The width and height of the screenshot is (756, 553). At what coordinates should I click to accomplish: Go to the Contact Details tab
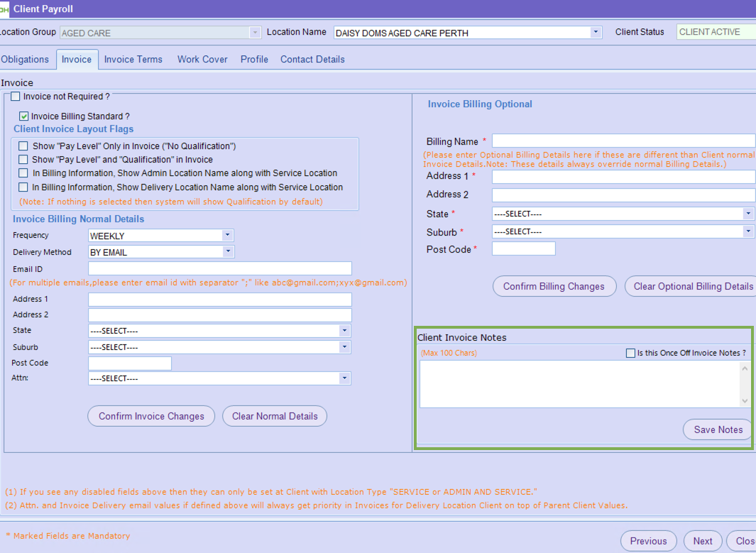[312, 60]
